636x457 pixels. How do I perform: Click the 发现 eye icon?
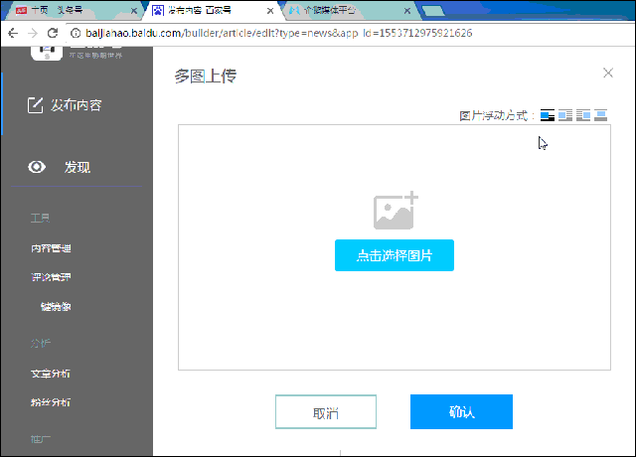(37, 167)
